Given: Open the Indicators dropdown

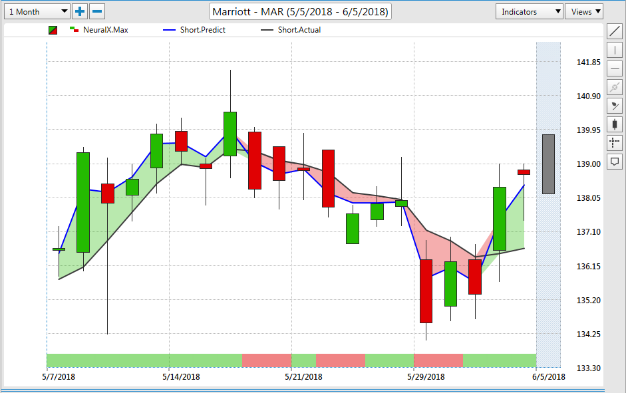Looking at the screenshot, I should click(529, 11).
